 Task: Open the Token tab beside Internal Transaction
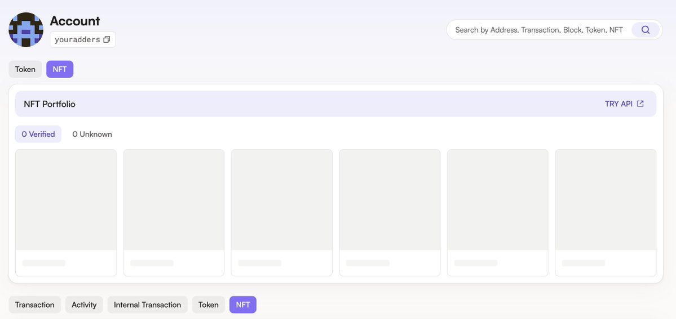pos(209,305)
